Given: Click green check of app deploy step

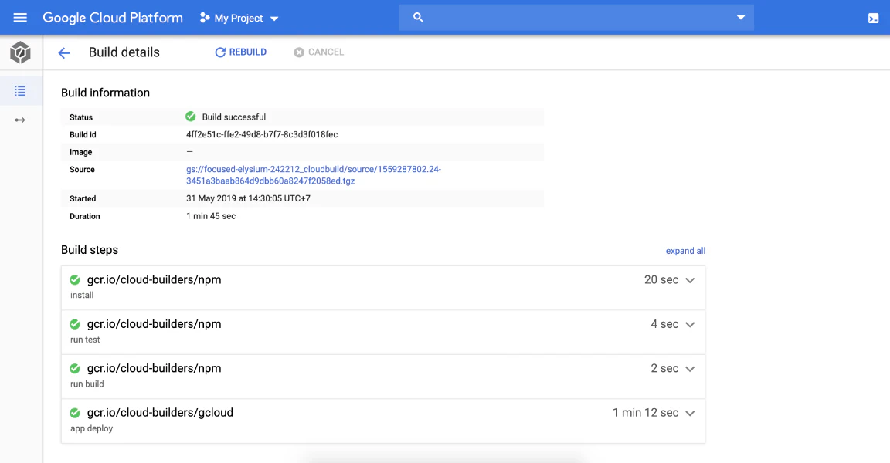Looking at the screenshot, I should [75, 413].
